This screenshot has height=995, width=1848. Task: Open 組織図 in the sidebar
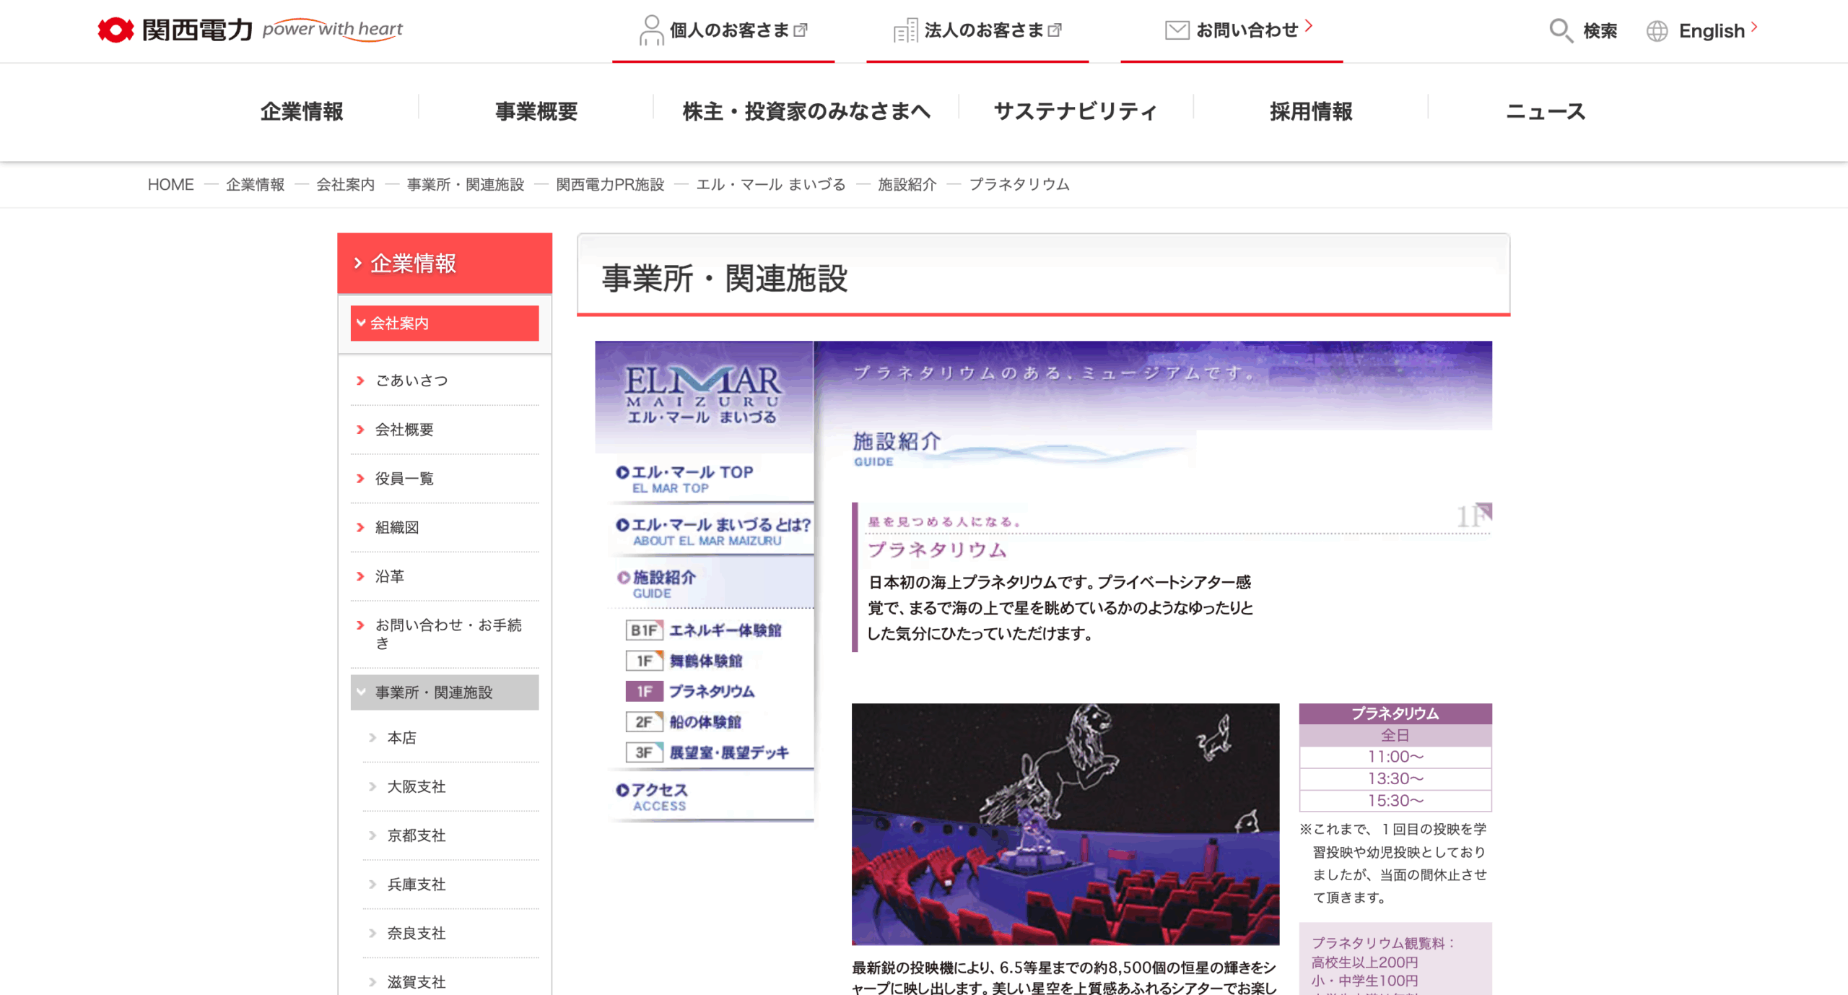point(397,528)
